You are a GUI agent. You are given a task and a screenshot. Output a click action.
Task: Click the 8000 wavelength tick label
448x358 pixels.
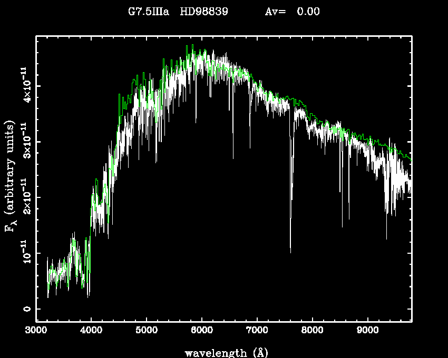(313, 331)
